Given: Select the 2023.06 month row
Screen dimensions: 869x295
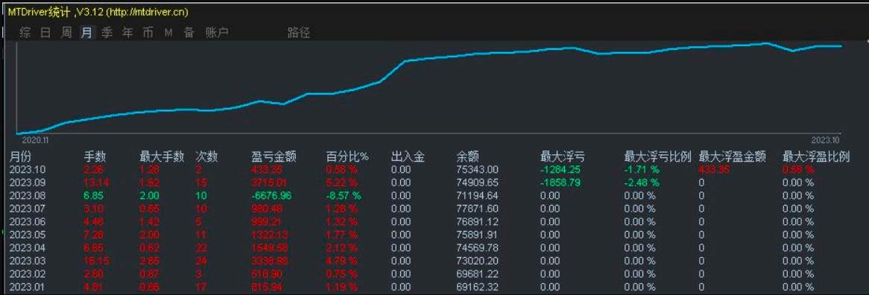Looking at the screenshot, I should [x=429, y=221].
